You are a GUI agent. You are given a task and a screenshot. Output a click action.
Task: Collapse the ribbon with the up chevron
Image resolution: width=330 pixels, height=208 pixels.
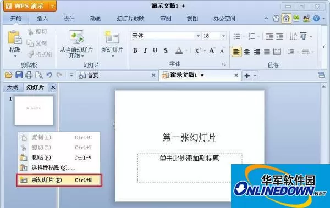point(266,19)
